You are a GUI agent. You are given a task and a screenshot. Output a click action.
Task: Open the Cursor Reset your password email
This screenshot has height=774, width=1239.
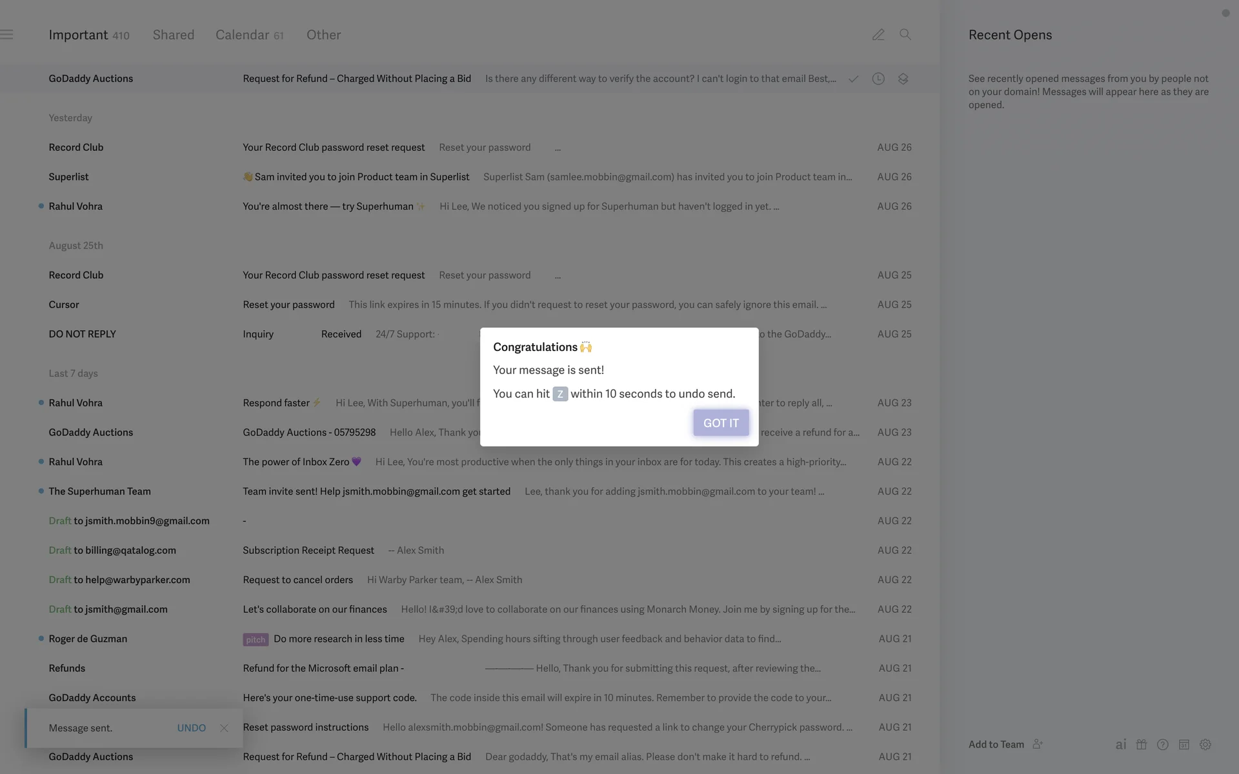(x=288, y=304)
